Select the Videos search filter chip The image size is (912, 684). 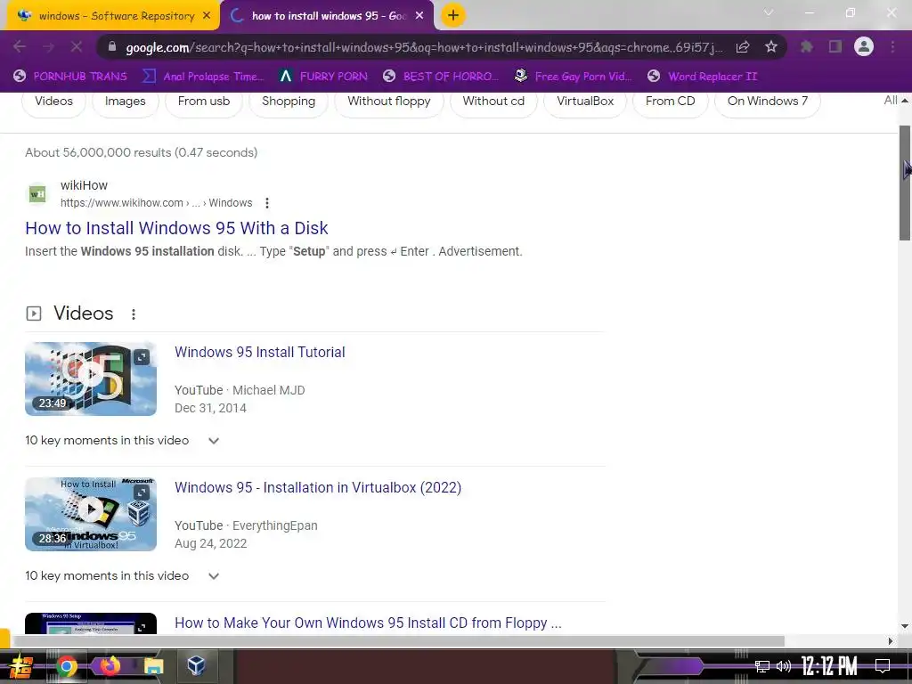coord(53,102)
